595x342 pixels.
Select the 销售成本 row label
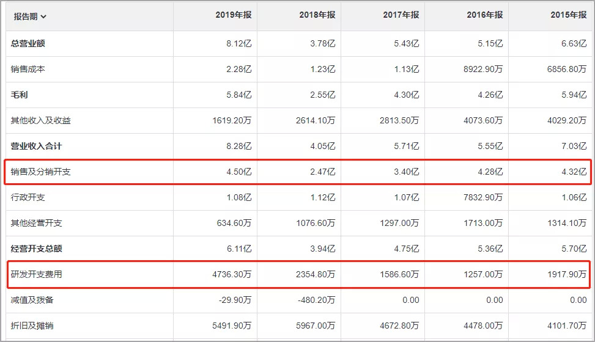pos(28,69)
